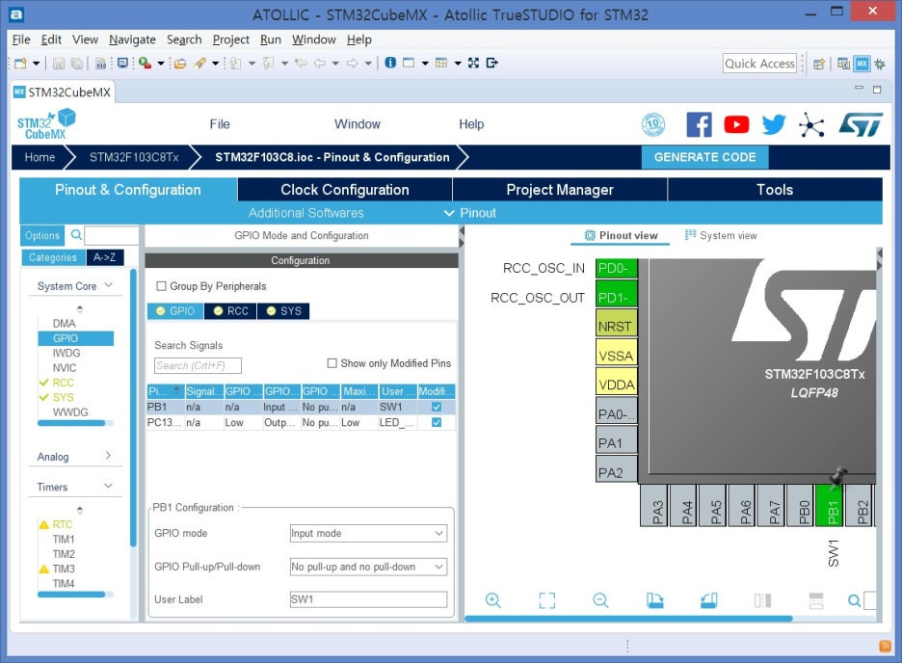902x663 pixels.
Task: Click the blue Information toolbar icon
Action: point(390,62)
